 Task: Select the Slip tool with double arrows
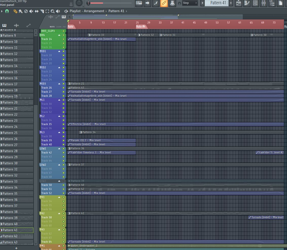(37, 11)
